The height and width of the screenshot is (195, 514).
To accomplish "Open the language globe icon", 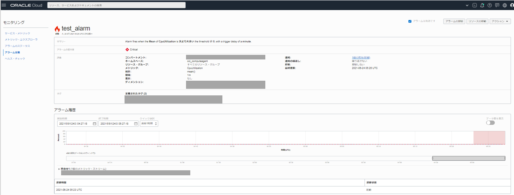I will [504, 5].
